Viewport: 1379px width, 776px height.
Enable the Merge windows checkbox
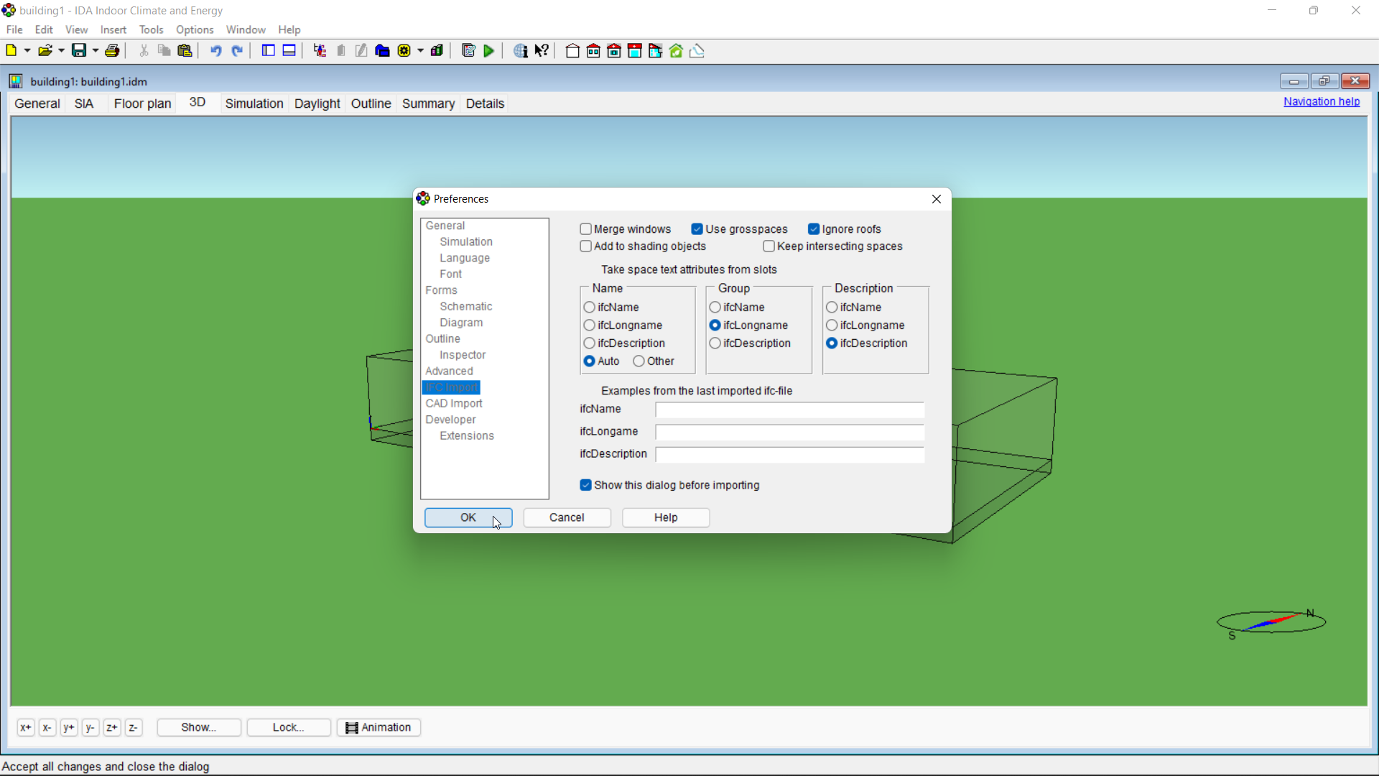click(586, 229)
